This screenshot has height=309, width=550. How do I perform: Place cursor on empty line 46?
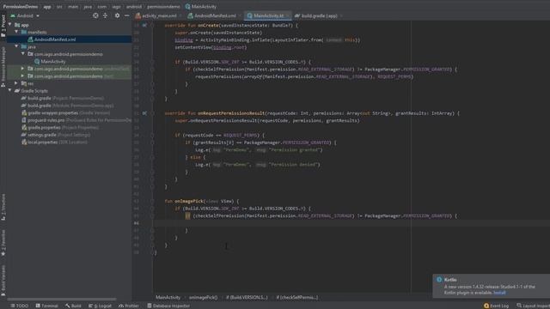point(351,223)
